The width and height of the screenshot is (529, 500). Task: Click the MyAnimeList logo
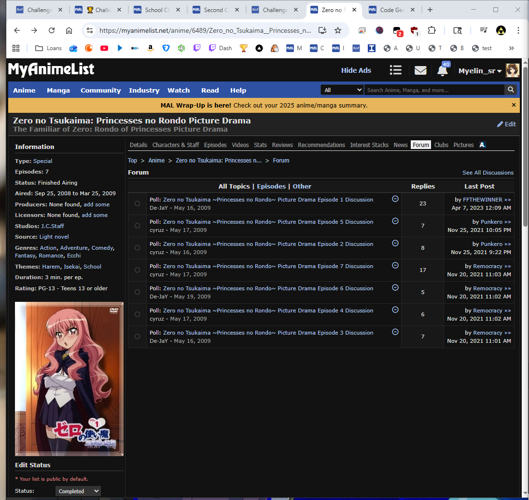51,69
